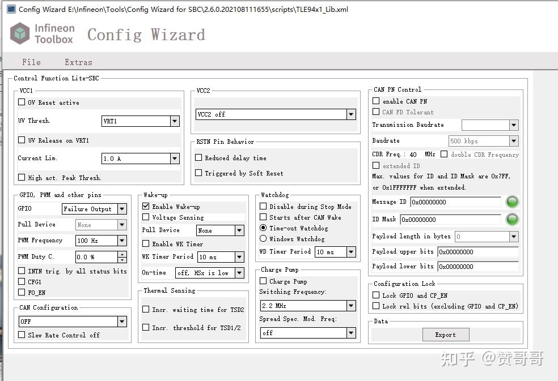This screenshot has height=381, width=558.
Task: Uncheck Enable Wake-up
Action: pyautogui.click(x=146, y=206)
